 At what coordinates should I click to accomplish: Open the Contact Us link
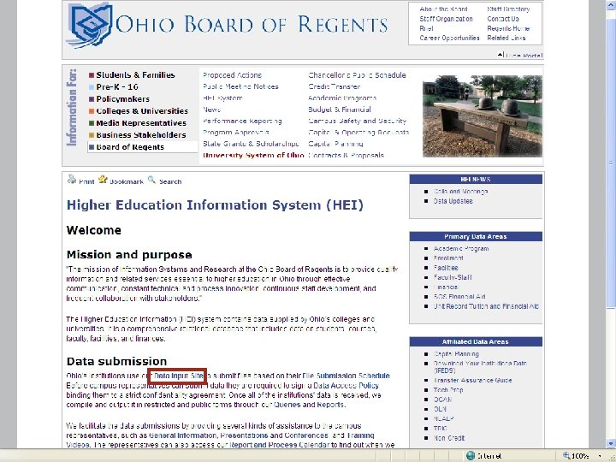[503, 19]
